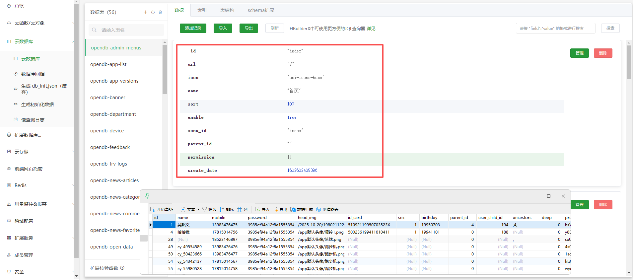Switch to the schema扩展 tab
Viewport: 633px width, 280px height.
261,10
